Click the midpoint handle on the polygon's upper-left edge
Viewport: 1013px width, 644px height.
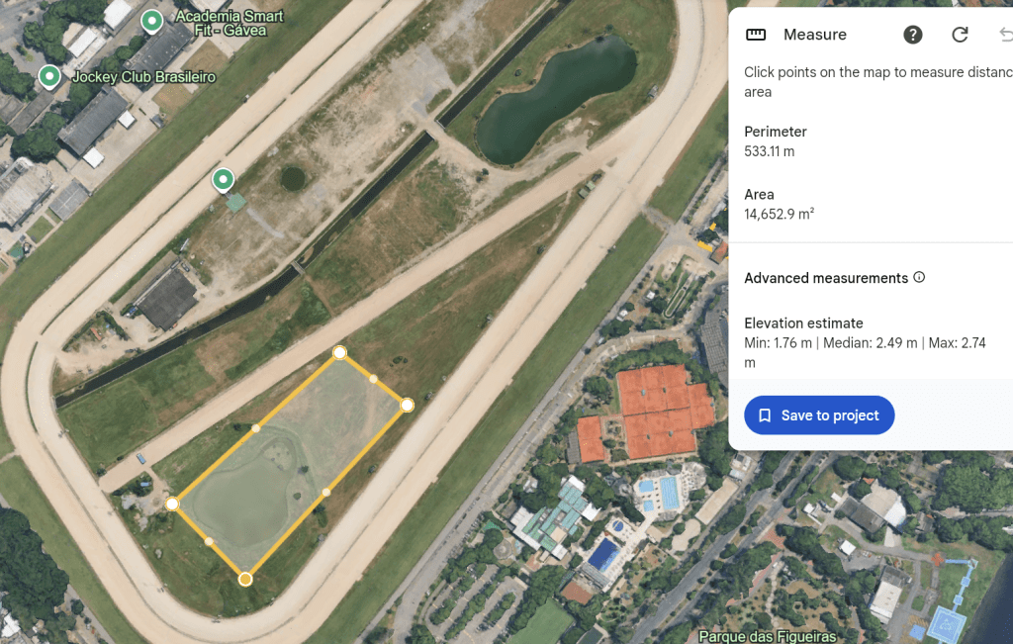pyautogui.click(x=256, y=428)
